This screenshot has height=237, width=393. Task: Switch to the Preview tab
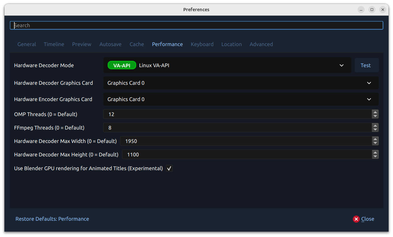click(82, 44)
